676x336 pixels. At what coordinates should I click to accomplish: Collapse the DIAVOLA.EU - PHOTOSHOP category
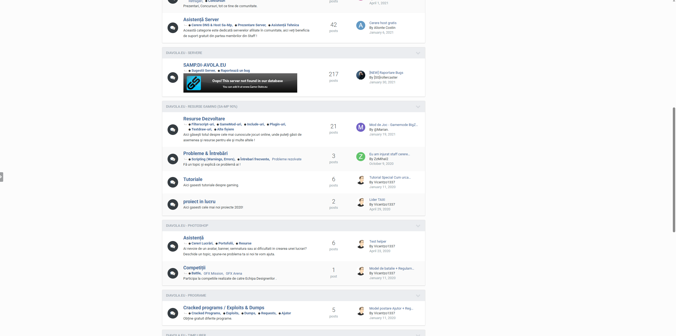point(418,226)
